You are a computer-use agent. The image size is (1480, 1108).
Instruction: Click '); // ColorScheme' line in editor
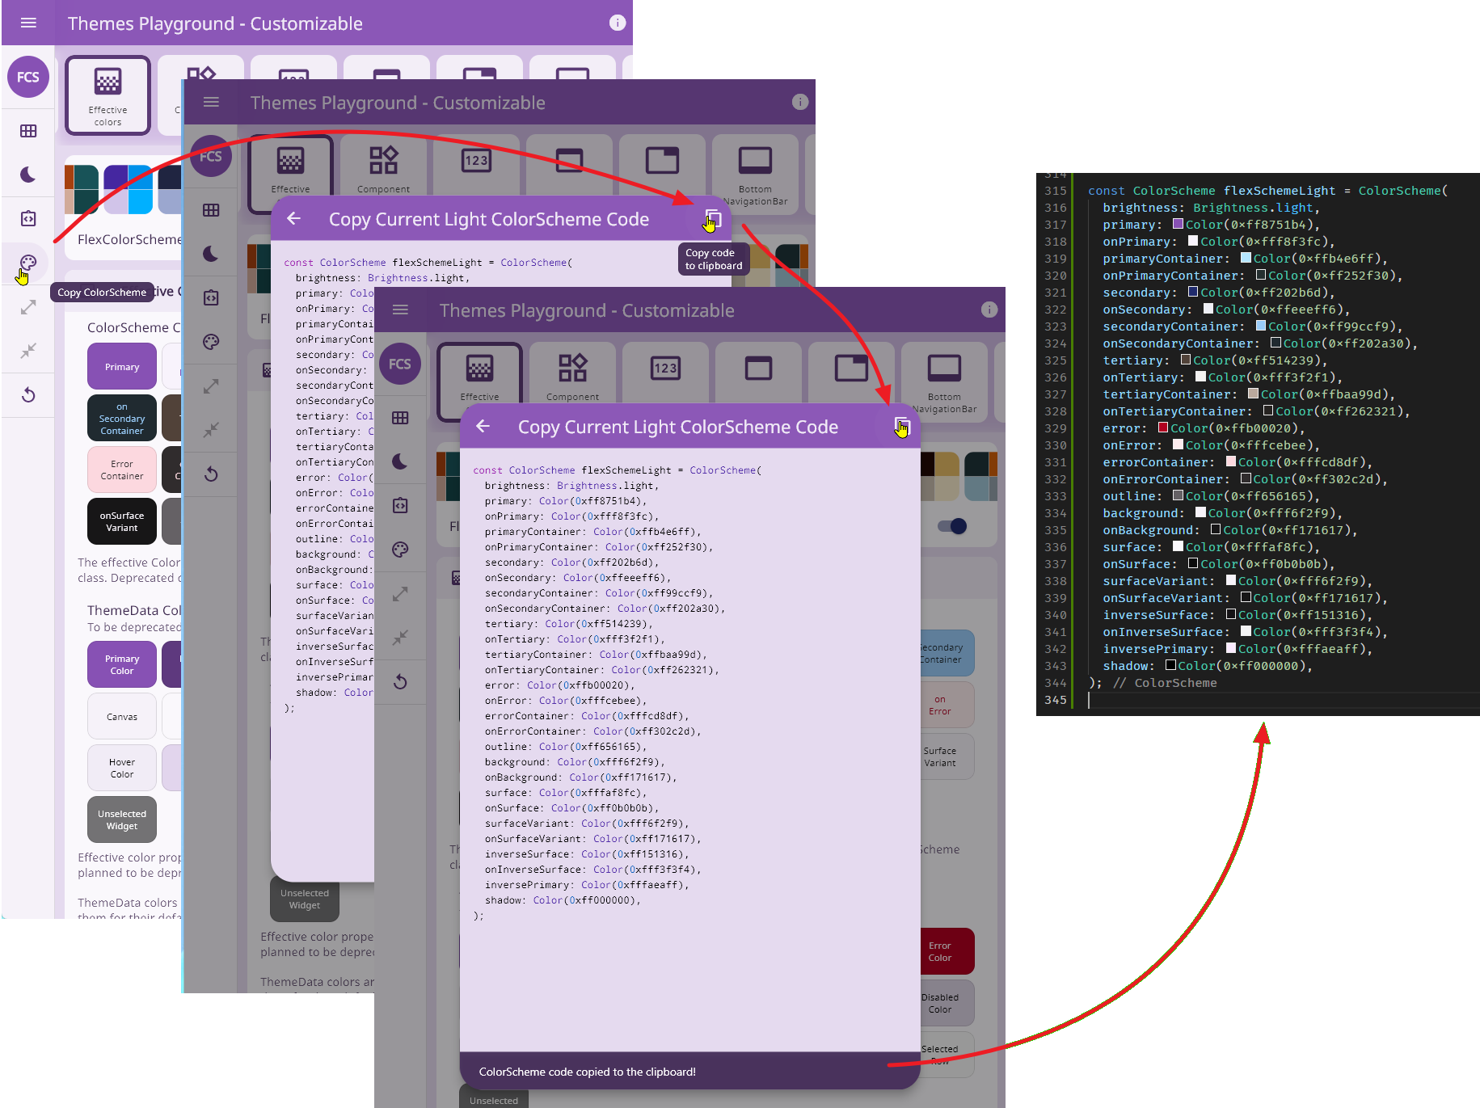pos(1152,683)
